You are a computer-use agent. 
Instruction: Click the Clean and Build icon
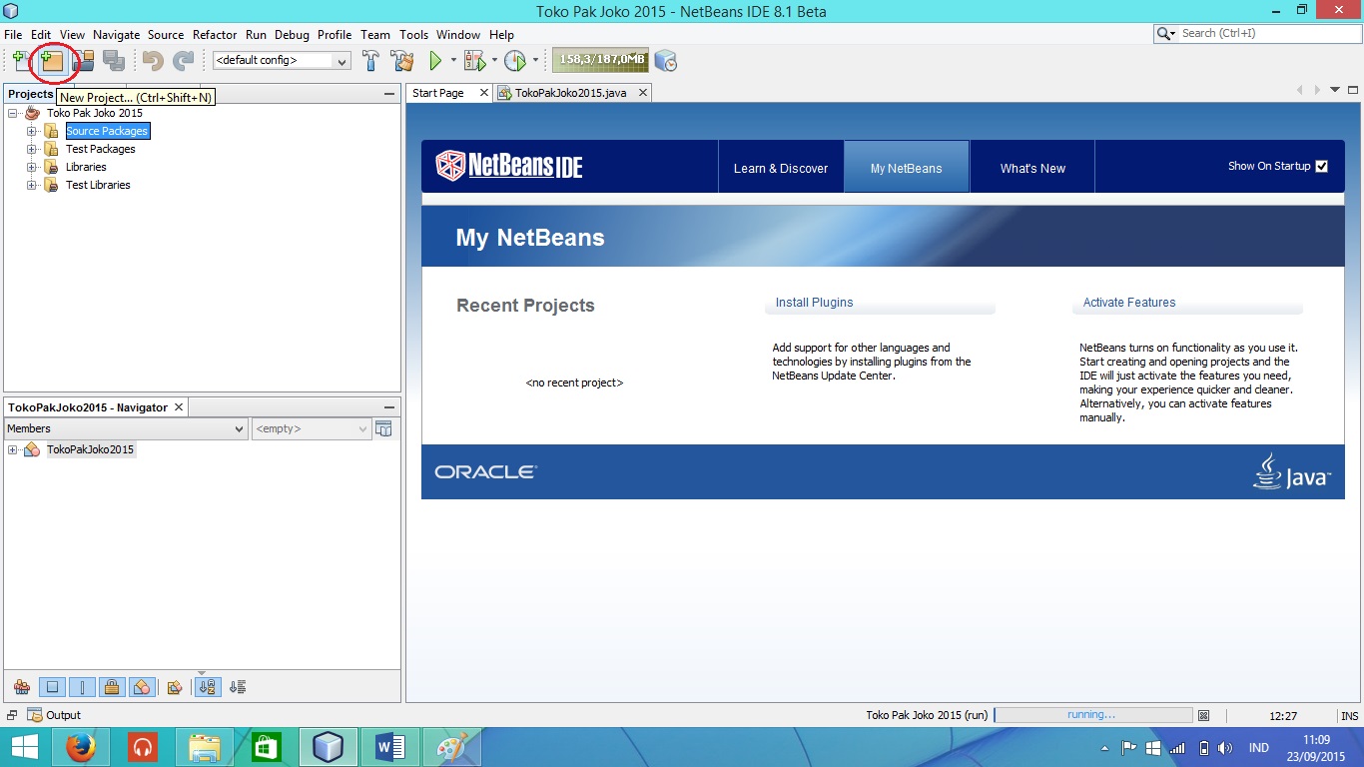402,61
